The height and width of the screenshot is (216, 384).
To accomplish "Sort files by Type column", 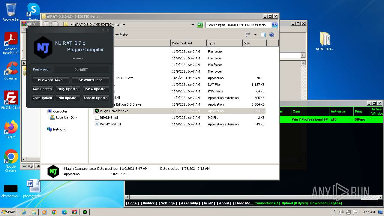I will 224,43.
